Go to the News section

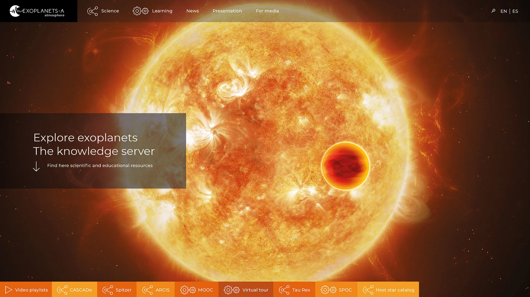pos(192,11)
